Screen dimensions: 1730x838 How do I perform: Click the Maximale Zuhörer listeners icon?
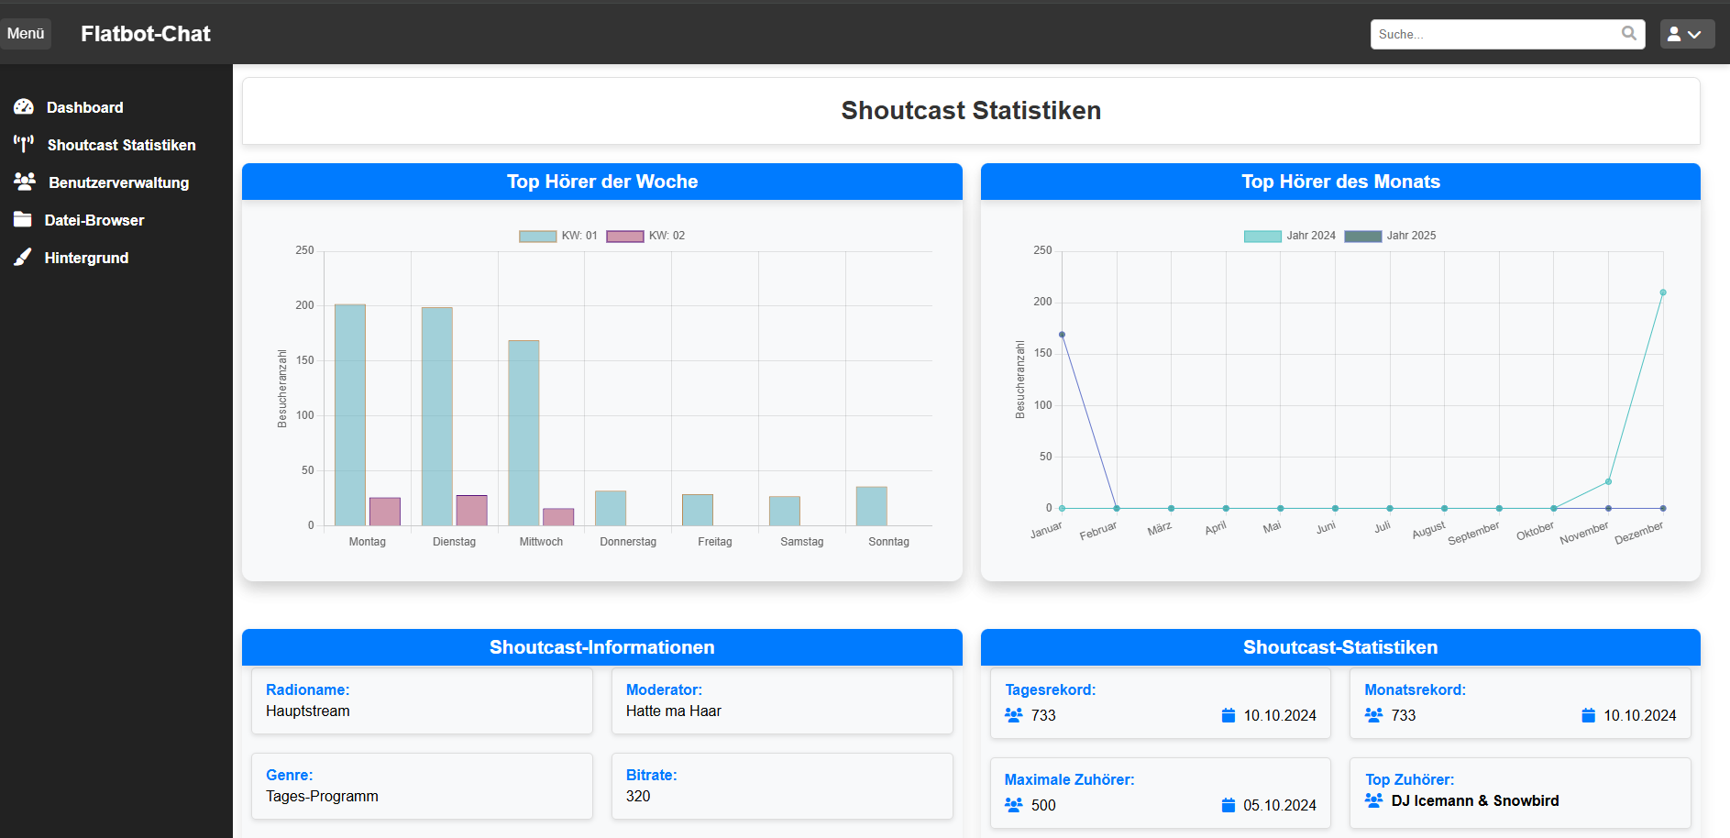(1013, 805)
